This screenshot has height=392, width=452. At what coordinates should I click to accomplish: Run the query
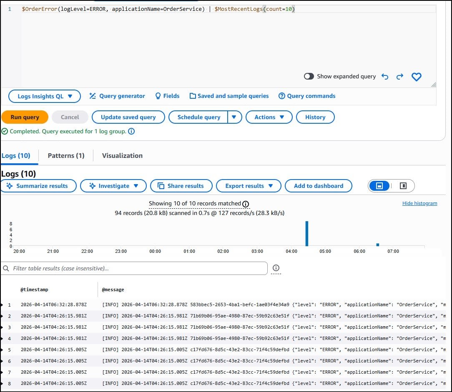pos(25,117)
